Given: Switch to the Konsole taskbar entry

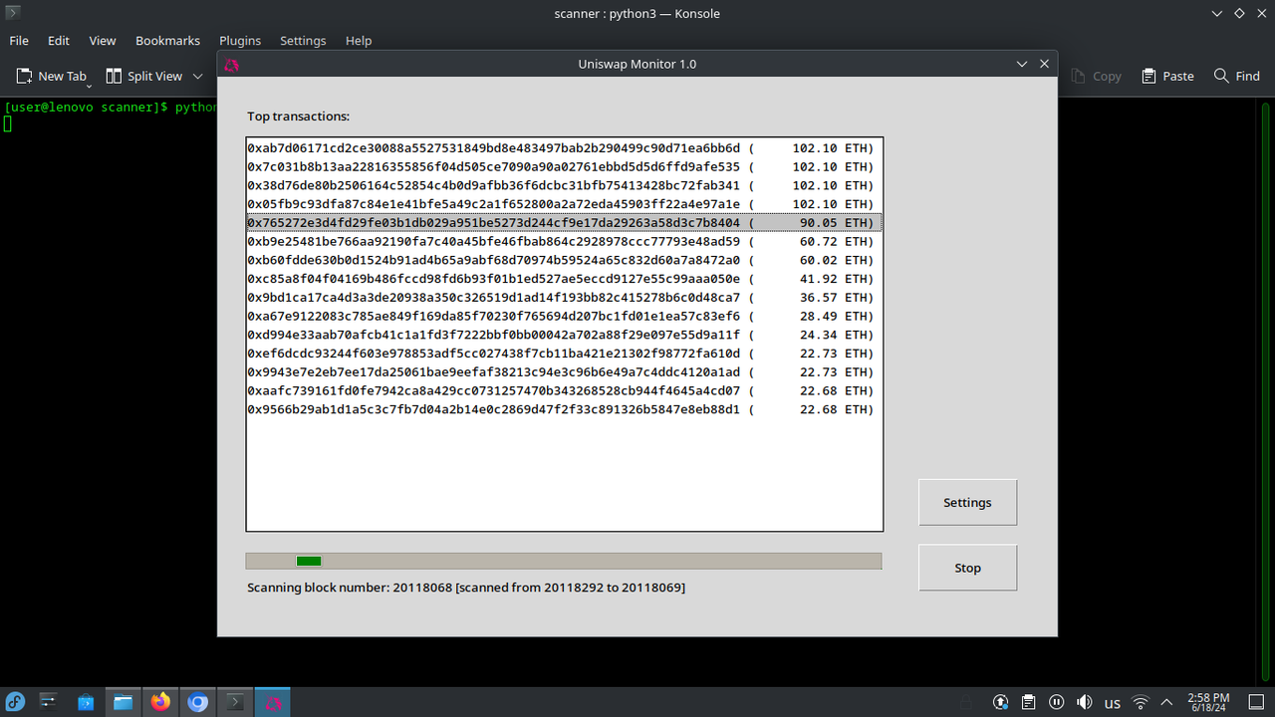Looking at the screenshot, I should (x=235, y=702).
